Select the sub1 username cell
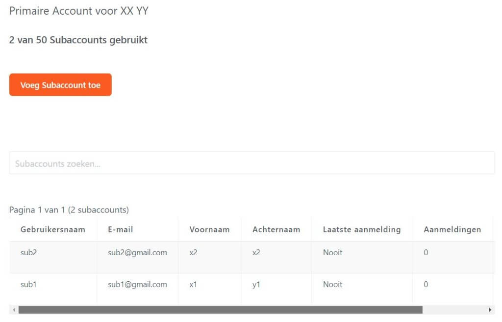The height and width of the screenshot is (322, 502). coord(28,284)
